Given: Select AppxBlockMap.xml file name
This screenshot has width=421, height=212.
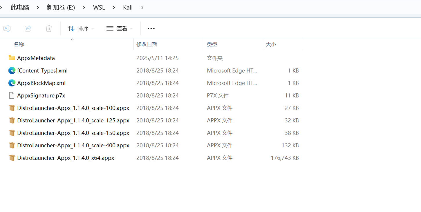Looking at the screenshot, I should coord(41,83).
